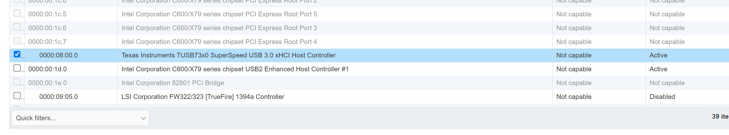The height and width of the screenshot is (135, 729).
Task: Toggle the checkbox beside 0000:00:1c.6
Action: 17,27
